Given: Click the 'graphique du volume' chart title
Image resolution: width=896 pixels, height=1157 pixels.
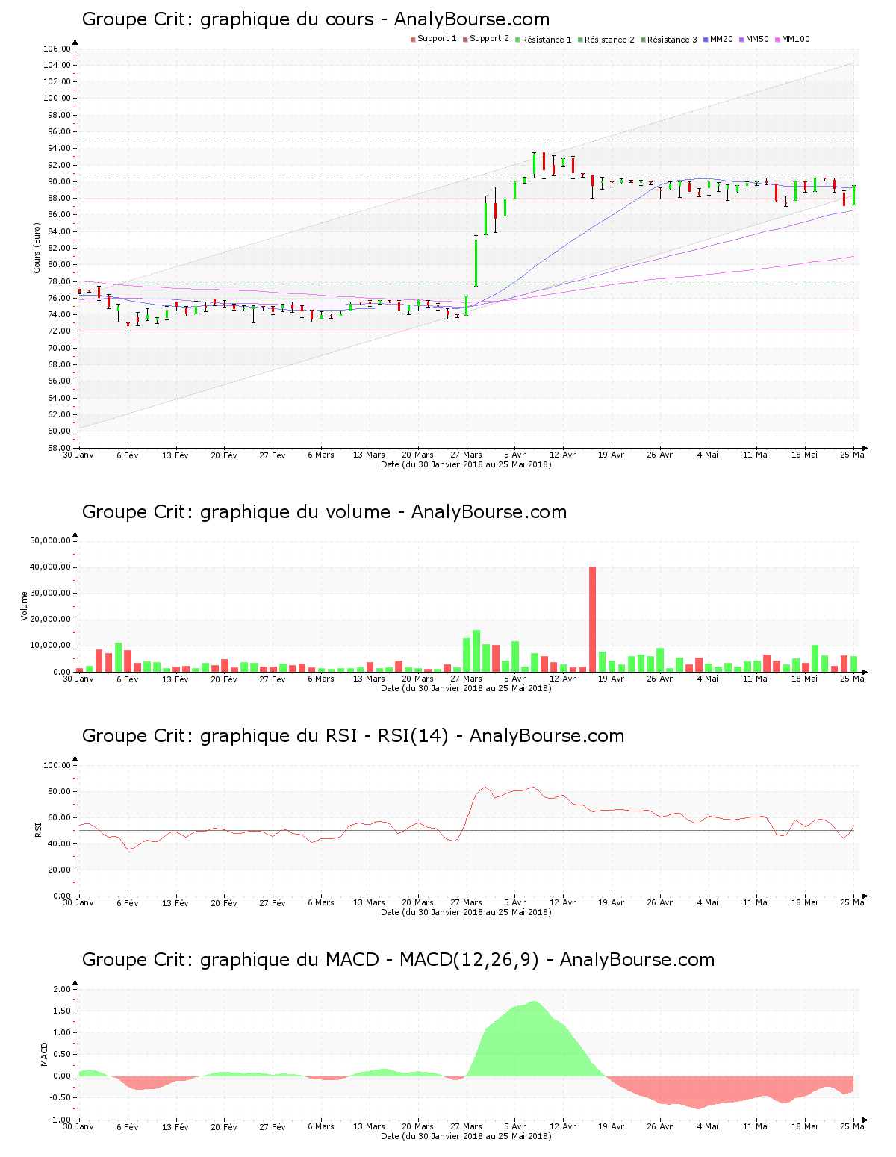Looking at the screenshot, I should click(324, 512).
